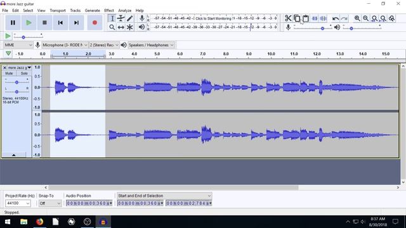The width and height of the screenshot is (406, 228).
Task: Click the playback meter speaker icon
Action: point(141,27)
